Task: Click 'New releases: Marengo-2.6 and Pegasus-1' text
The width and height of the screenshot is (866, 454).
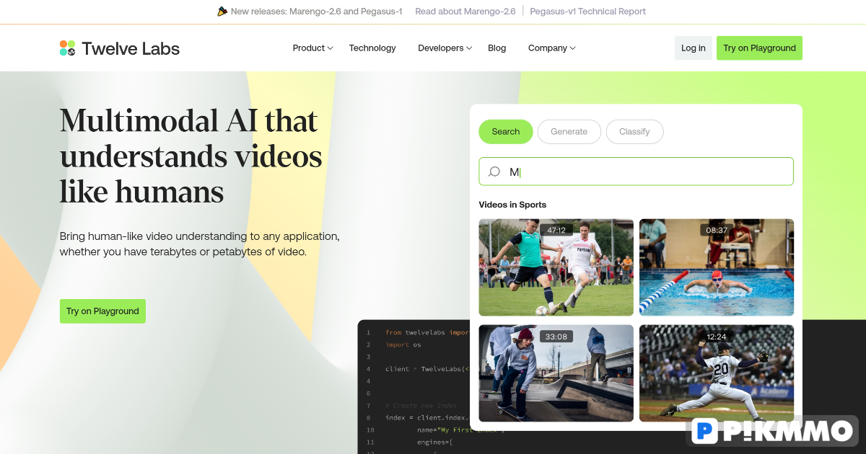Action: coord(316,12)
